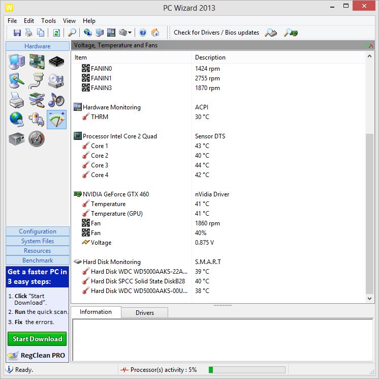Select the Voltage 0.875 V row
379x379 pixels.
(x=218, y=243)
